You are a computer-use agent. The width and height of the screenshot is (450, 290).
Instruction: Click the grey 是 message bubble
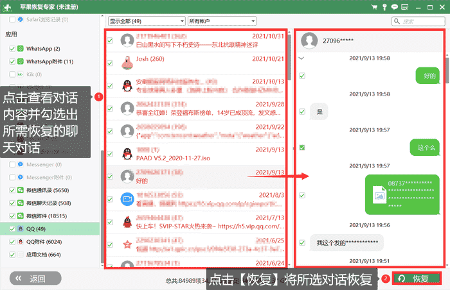coord(319,112)
